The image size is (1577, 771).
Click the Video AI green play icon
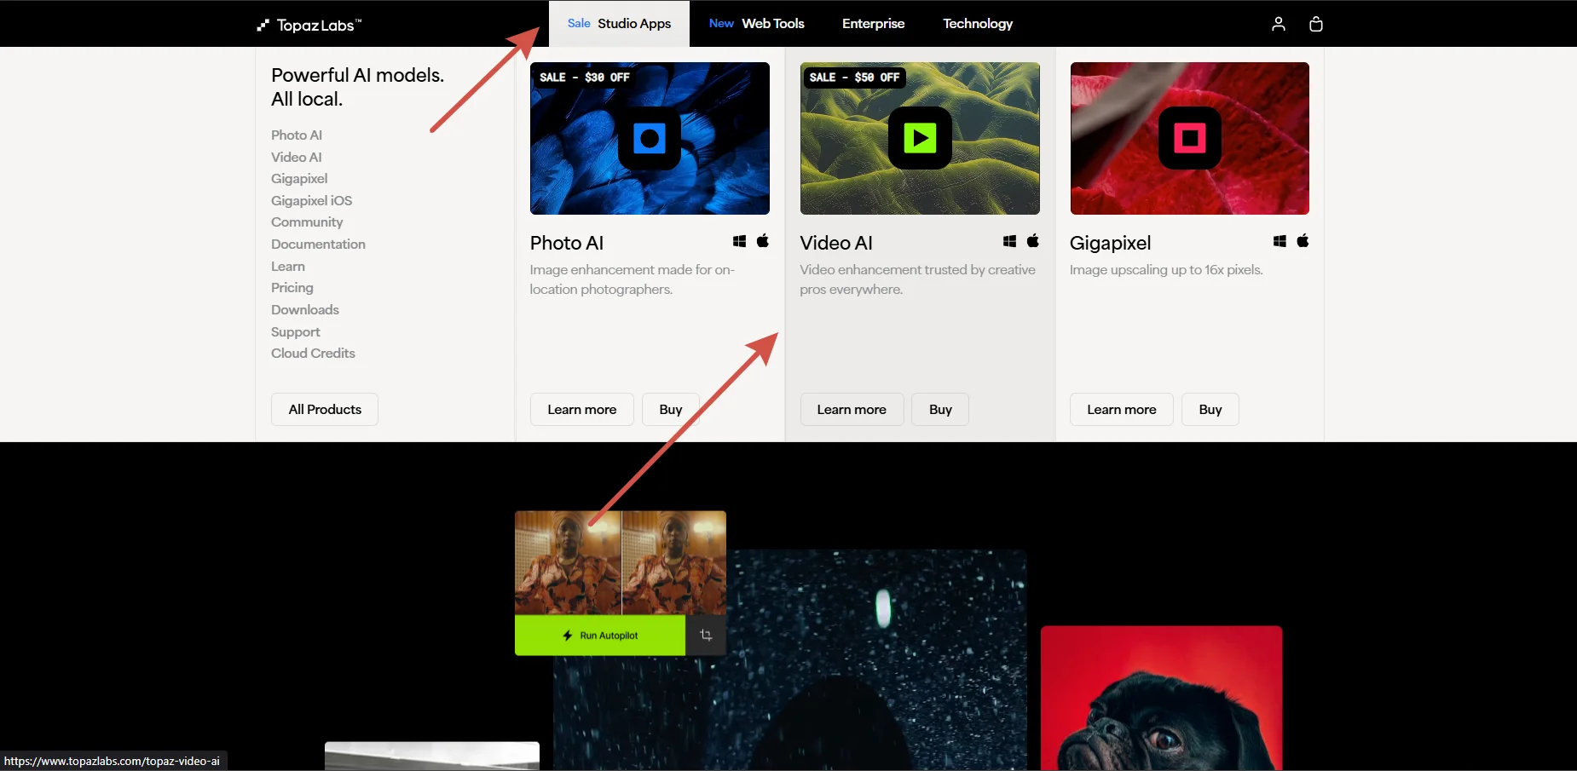pyautogui.click(x=920, y=138)
